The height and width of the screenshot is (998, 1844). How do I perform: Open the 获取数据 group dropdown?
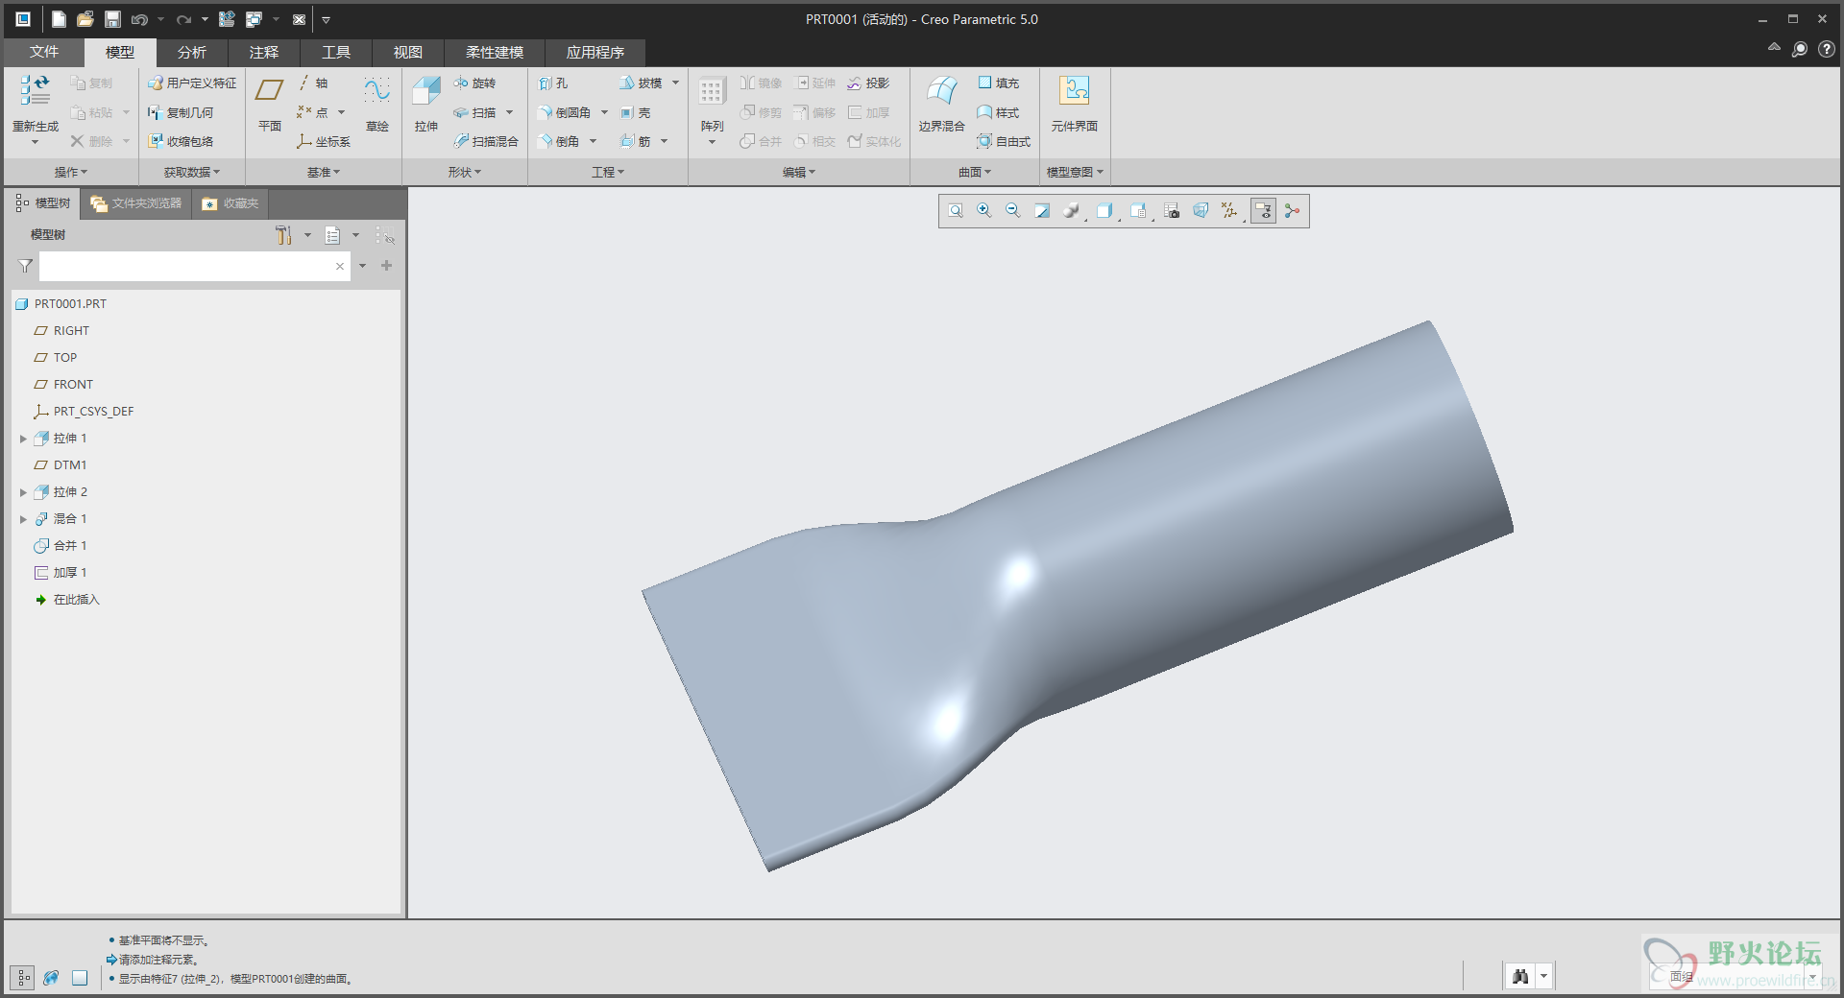point(191,172)
